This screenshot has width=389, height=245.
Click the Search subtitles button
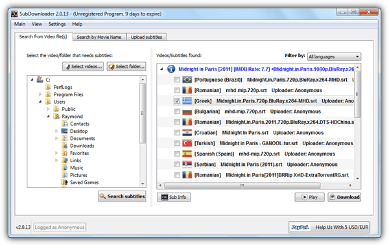tap(122, 196)
